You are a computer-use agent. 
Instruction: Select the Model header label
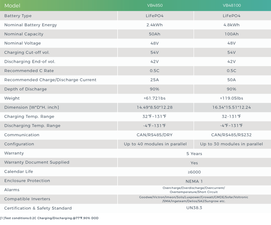coord(12,6)
